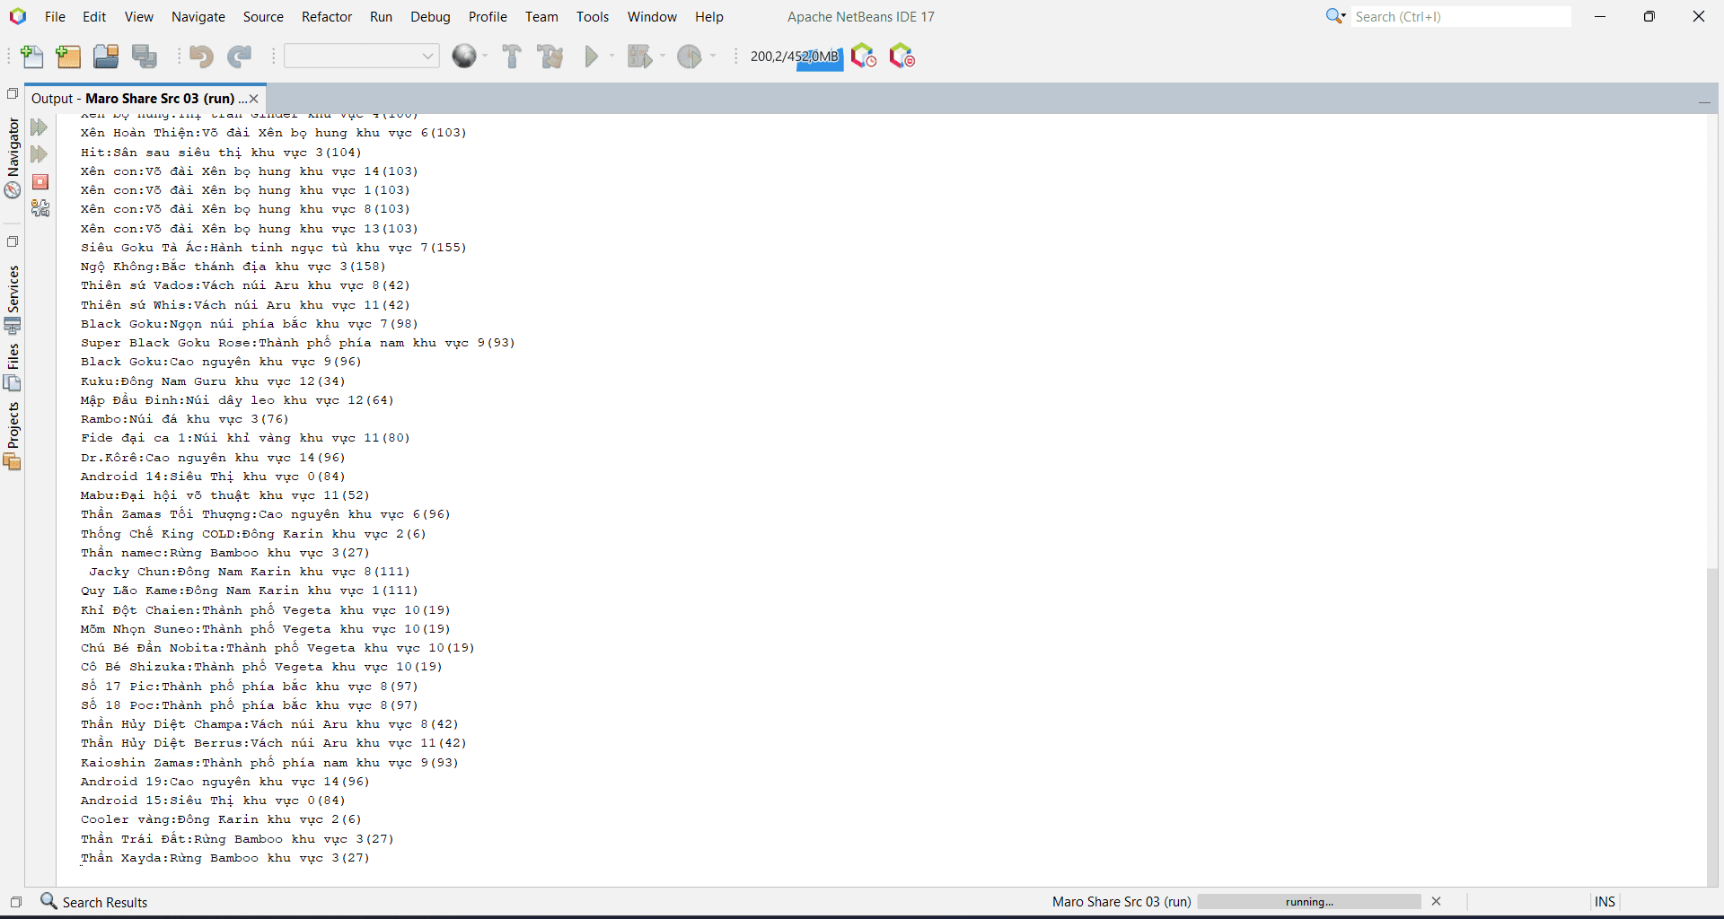
Task: Run Project with the play icon
Action: (592, 57)
